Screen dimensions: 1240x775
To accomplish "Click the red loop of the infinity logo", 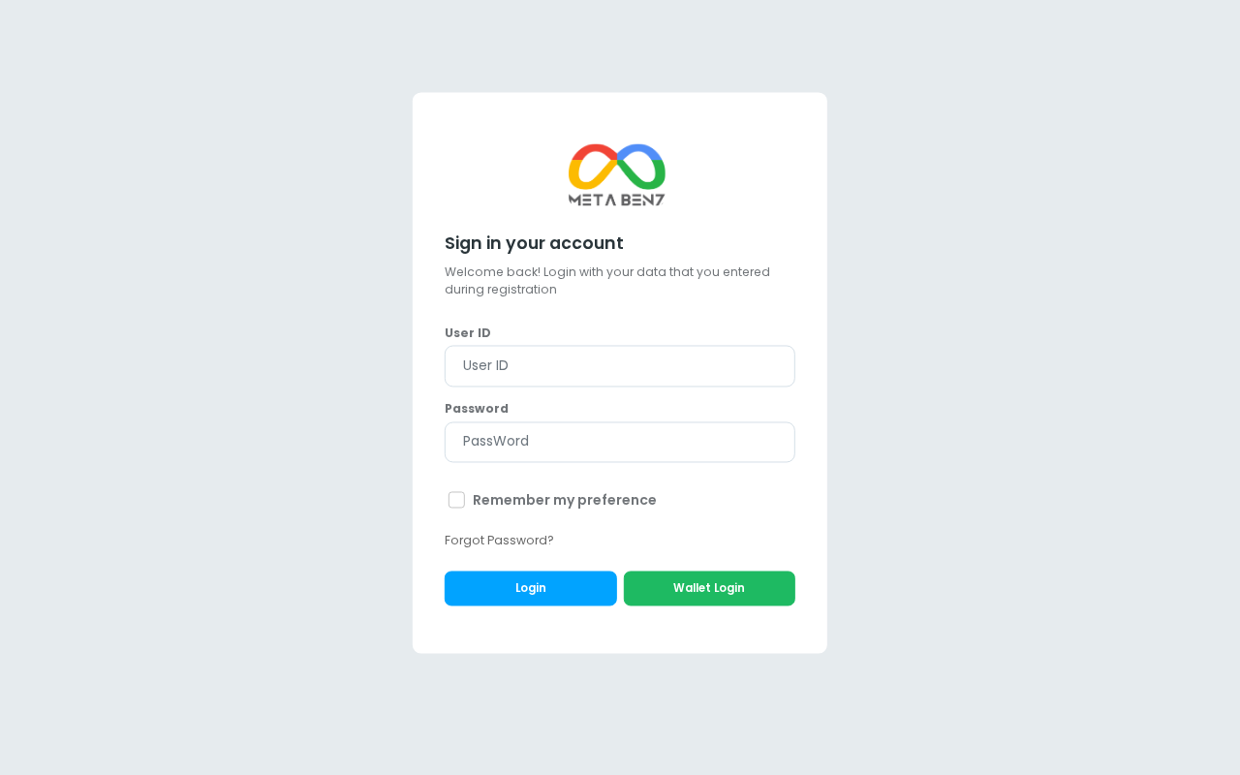I will pyautogui.click(x=592, y=150).
